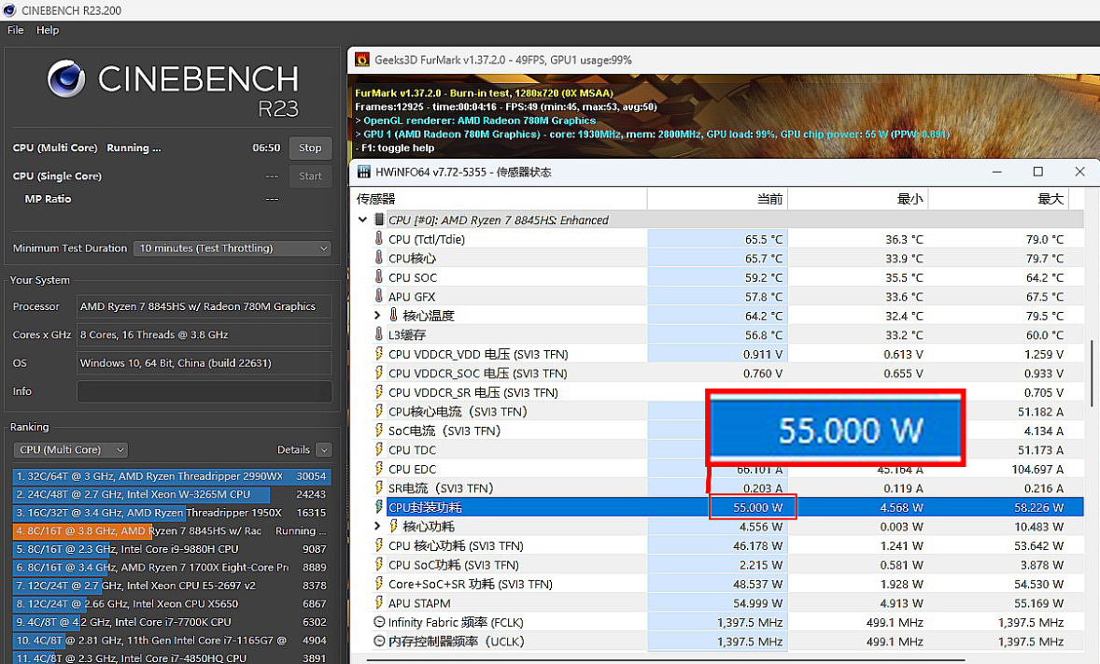1100x664 pixels.
Task: Click the CPU TDC lightning bolt icon
Action: 378,450
